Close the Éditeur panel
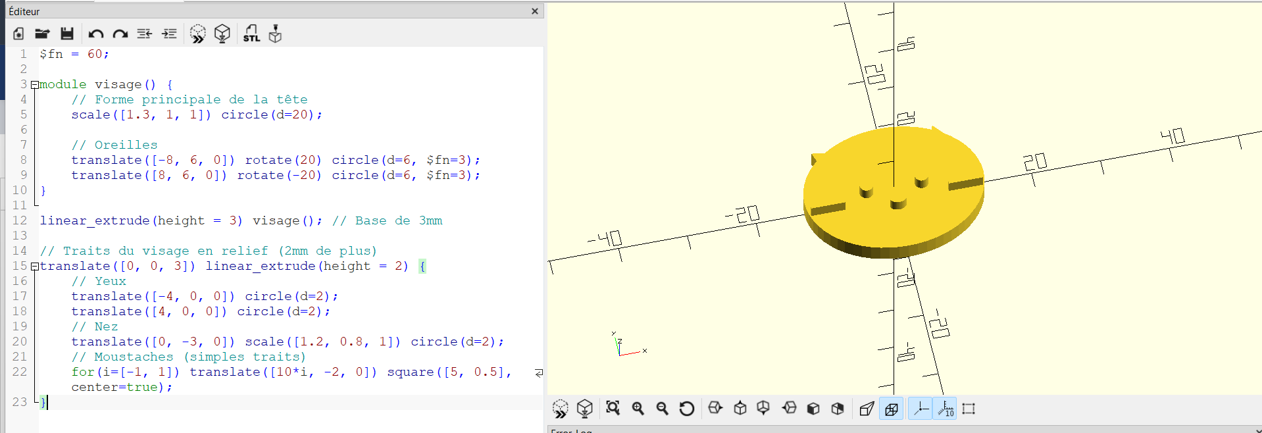 click(534, 11)
